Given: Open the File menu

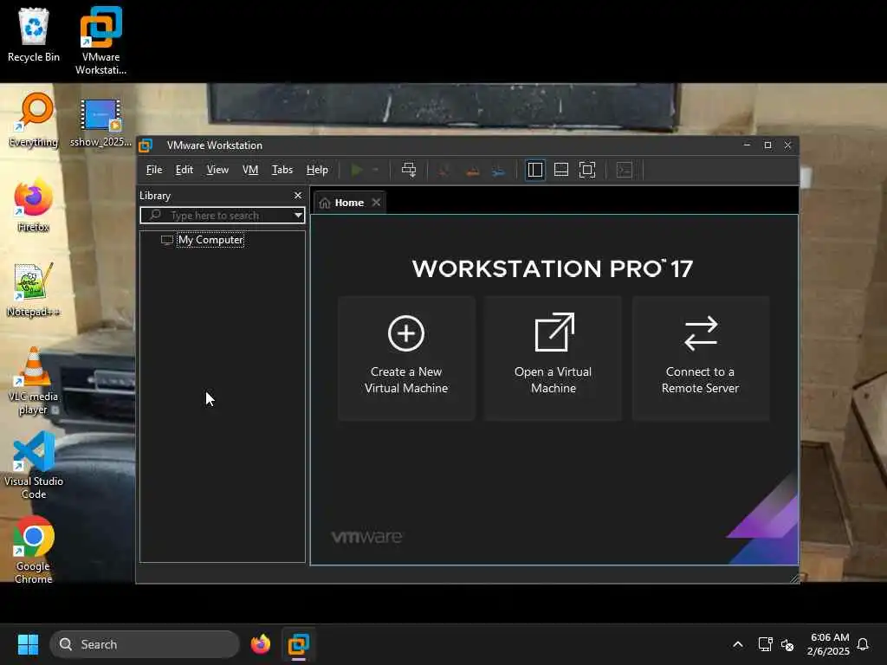Looking at the screenshot, I should 154,170.
